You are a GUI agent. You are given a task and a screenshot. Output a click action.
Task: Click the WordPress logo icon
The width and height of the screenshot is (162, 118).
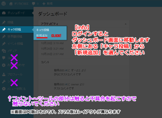click(x=4, y=4)
